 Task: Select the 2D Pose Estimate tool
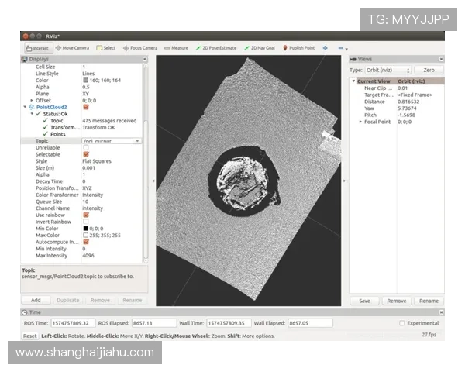217,47
